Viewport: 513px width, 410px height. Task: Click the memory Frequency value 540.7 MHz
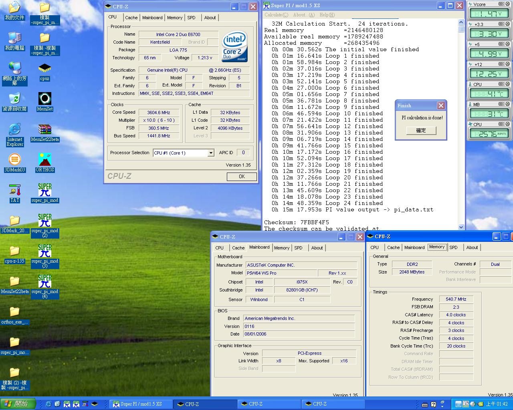[x=456, y=299]
